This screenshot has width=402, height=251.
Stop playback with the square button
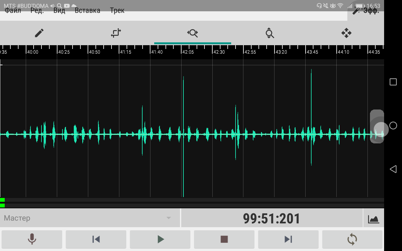224,239
